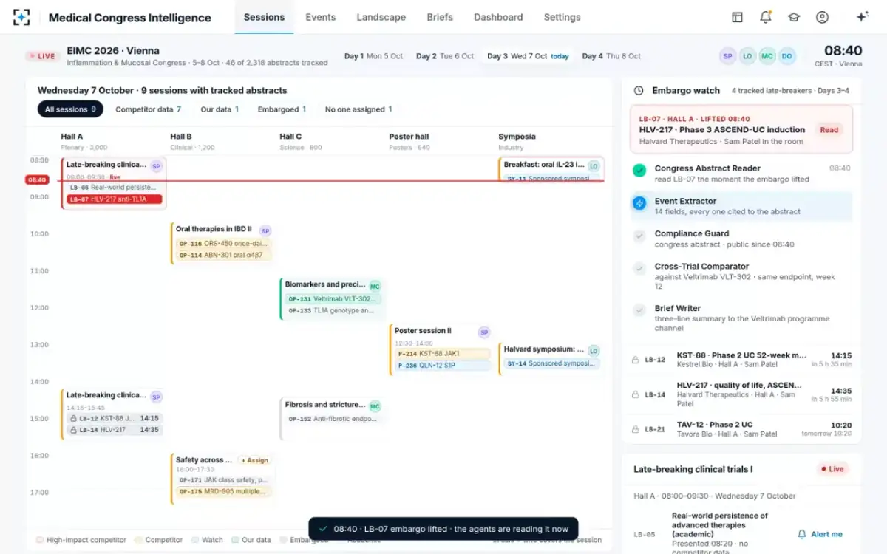
Task: Click the Read button for HLV-217
Action: [x=829, y=130]
